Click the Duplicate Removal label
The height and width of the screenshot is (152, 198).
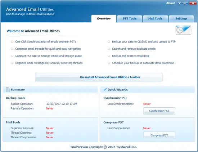click(x=22, y=128)
